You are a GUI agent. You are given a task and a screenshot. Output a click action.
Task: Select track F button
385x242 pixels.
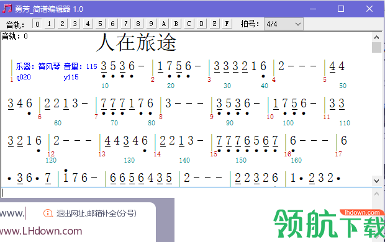pyautogui.click(x=227, y=24)
